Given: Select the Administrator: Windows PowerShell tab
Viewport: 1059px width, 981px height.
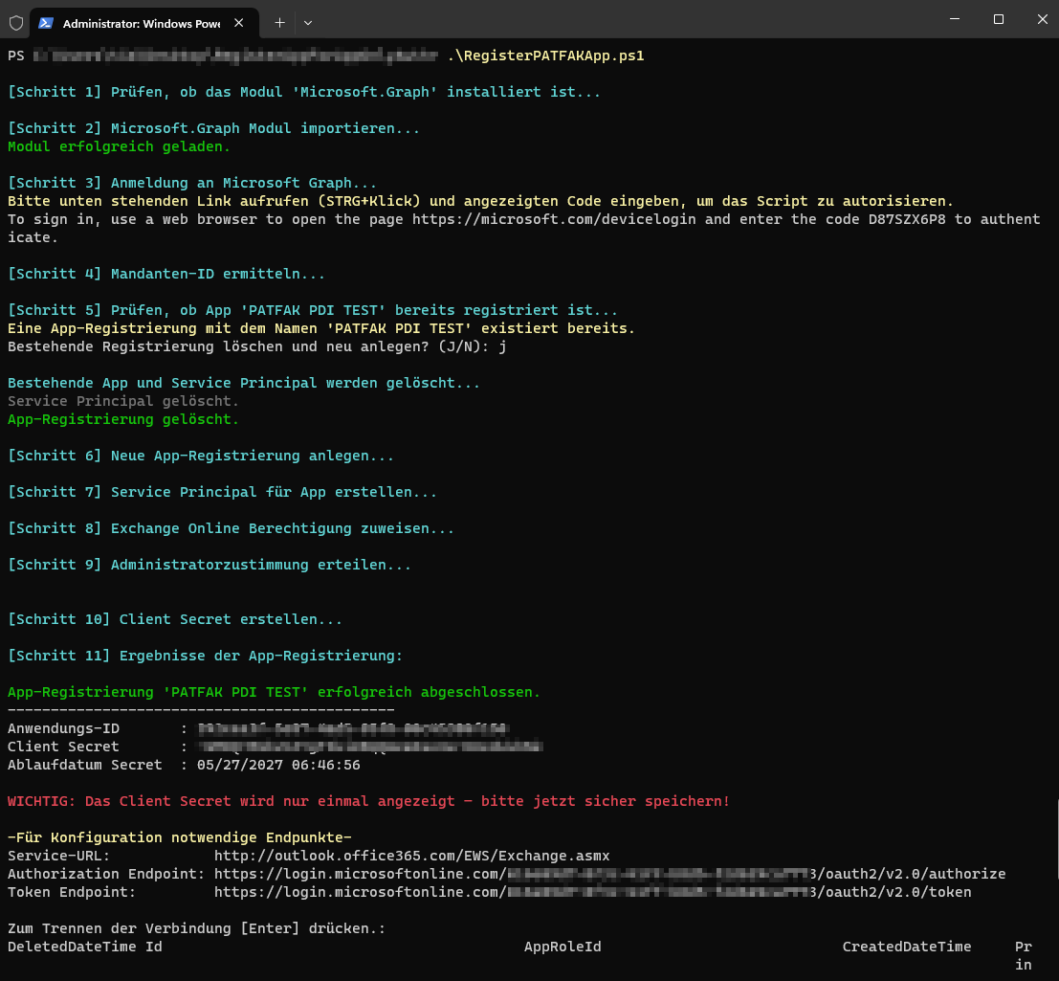Looking at the screenshot, I should [x=141, y=22].
